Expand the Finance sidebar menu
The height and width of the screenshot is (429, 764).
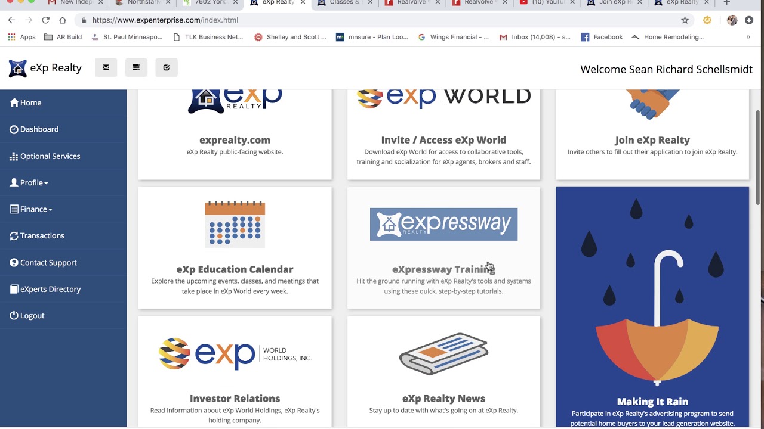31,209
